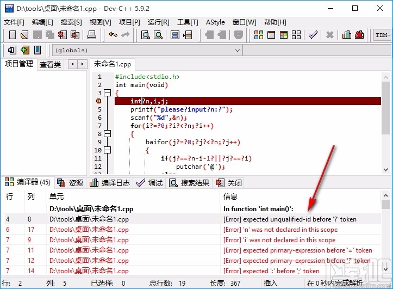Click the compiler list scrollbar down arrow
Screen dimensions: 393x289
click(x=385, y=269)
